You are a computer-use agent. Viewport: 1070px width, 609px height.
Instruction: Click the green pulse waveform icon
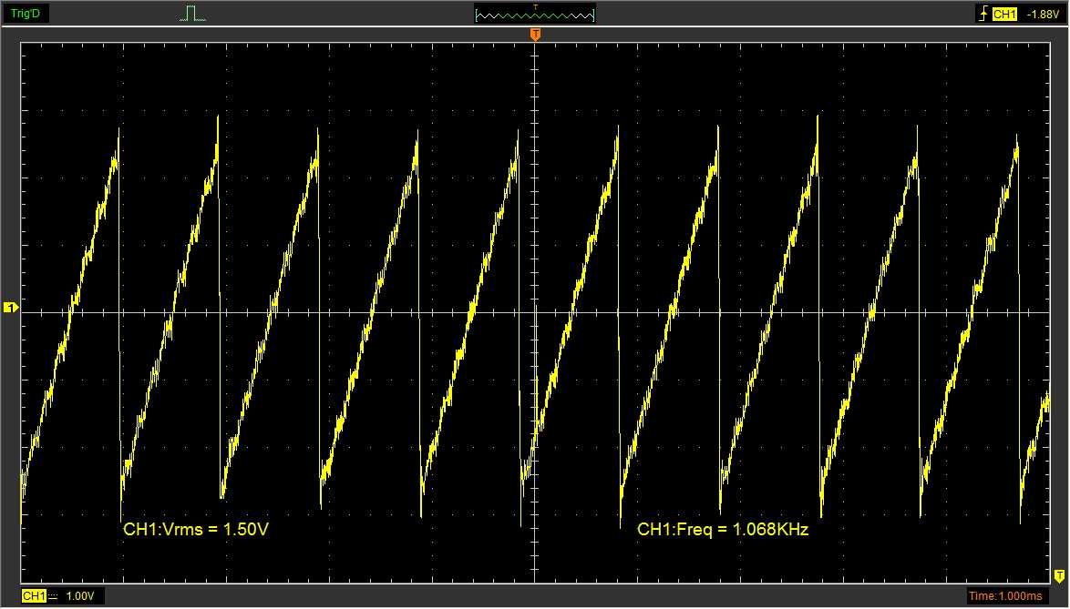tap(192, 14)
